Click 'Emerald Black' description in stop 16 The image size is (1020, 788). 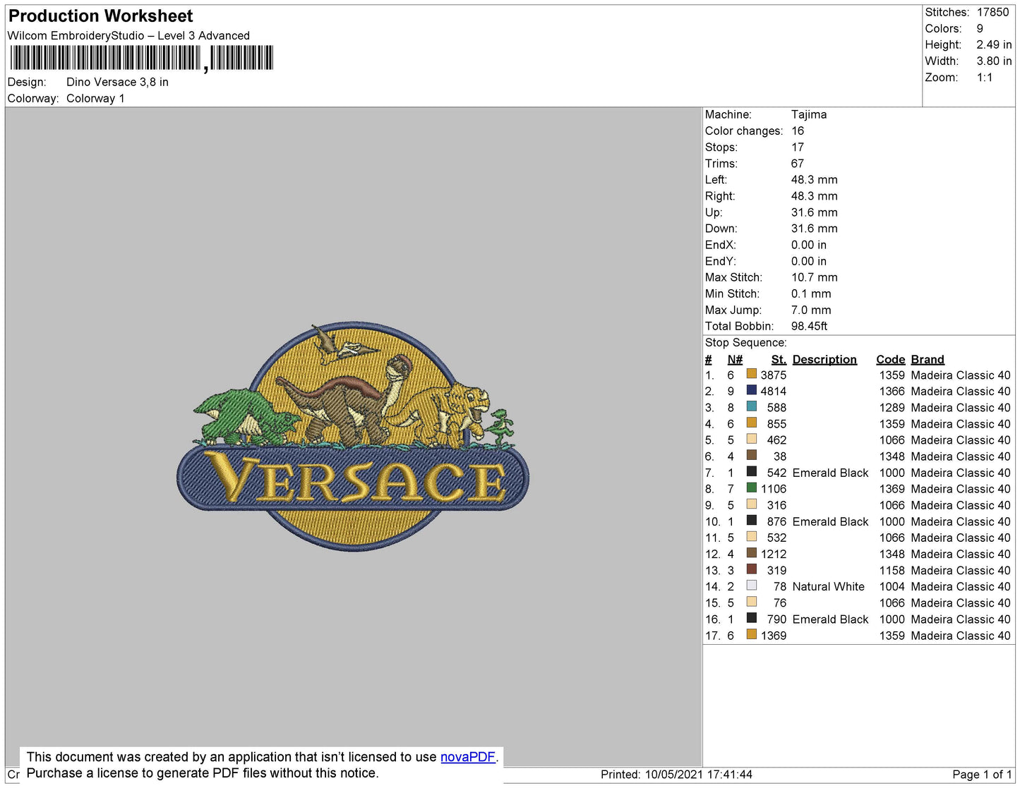[830, 619]
